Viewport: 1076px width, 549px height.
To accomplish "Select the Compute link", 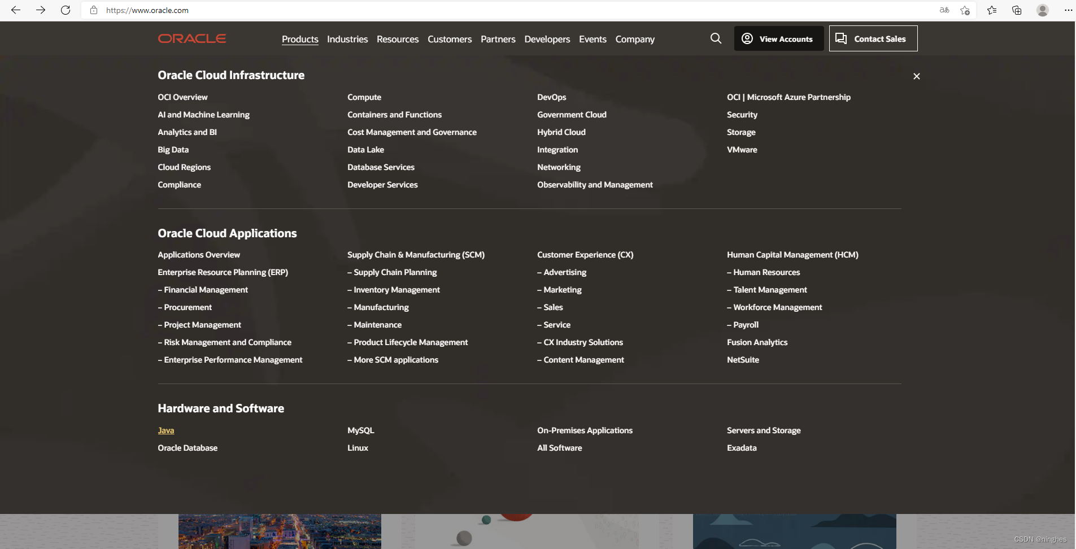I will [x=364, y=97].
